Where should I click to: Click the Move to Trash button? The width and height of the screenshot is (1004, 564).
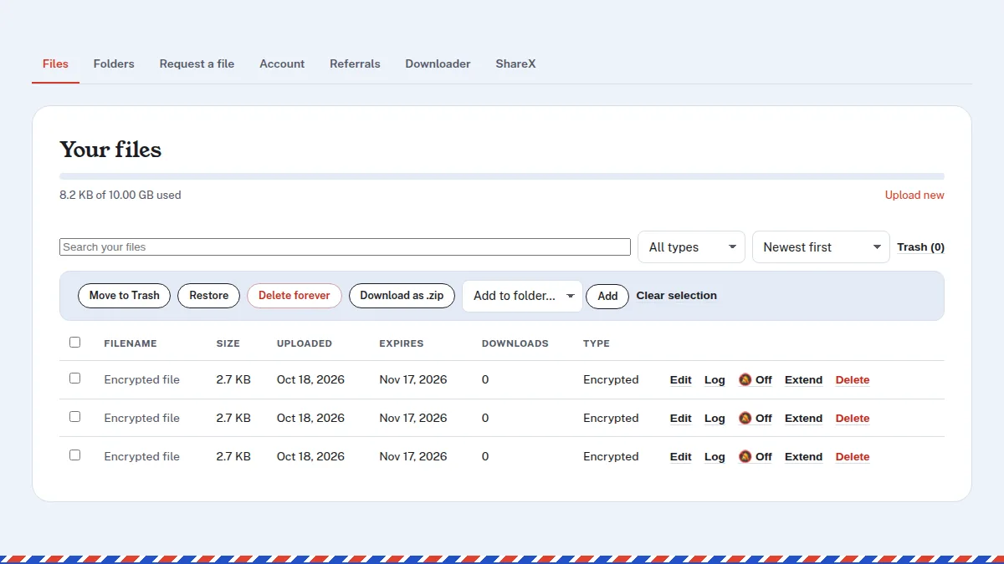(x=124, y=296)
